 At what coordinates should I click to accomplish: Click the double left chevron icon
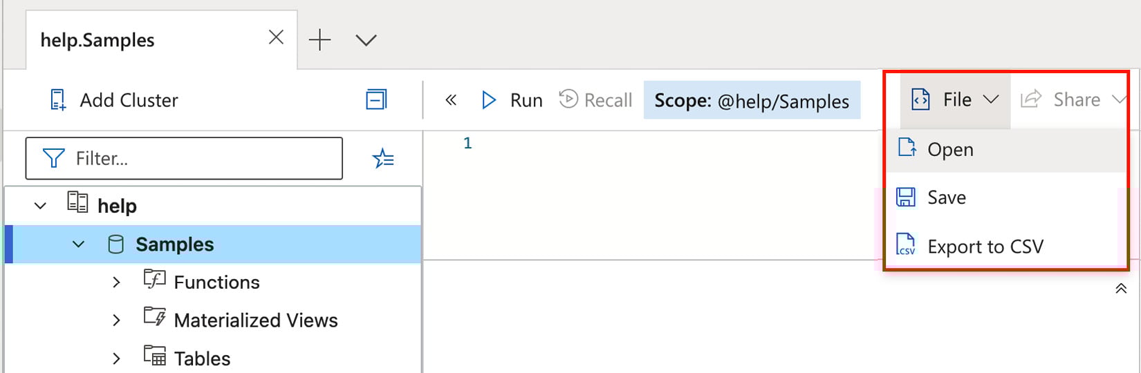tap(451, 100)
